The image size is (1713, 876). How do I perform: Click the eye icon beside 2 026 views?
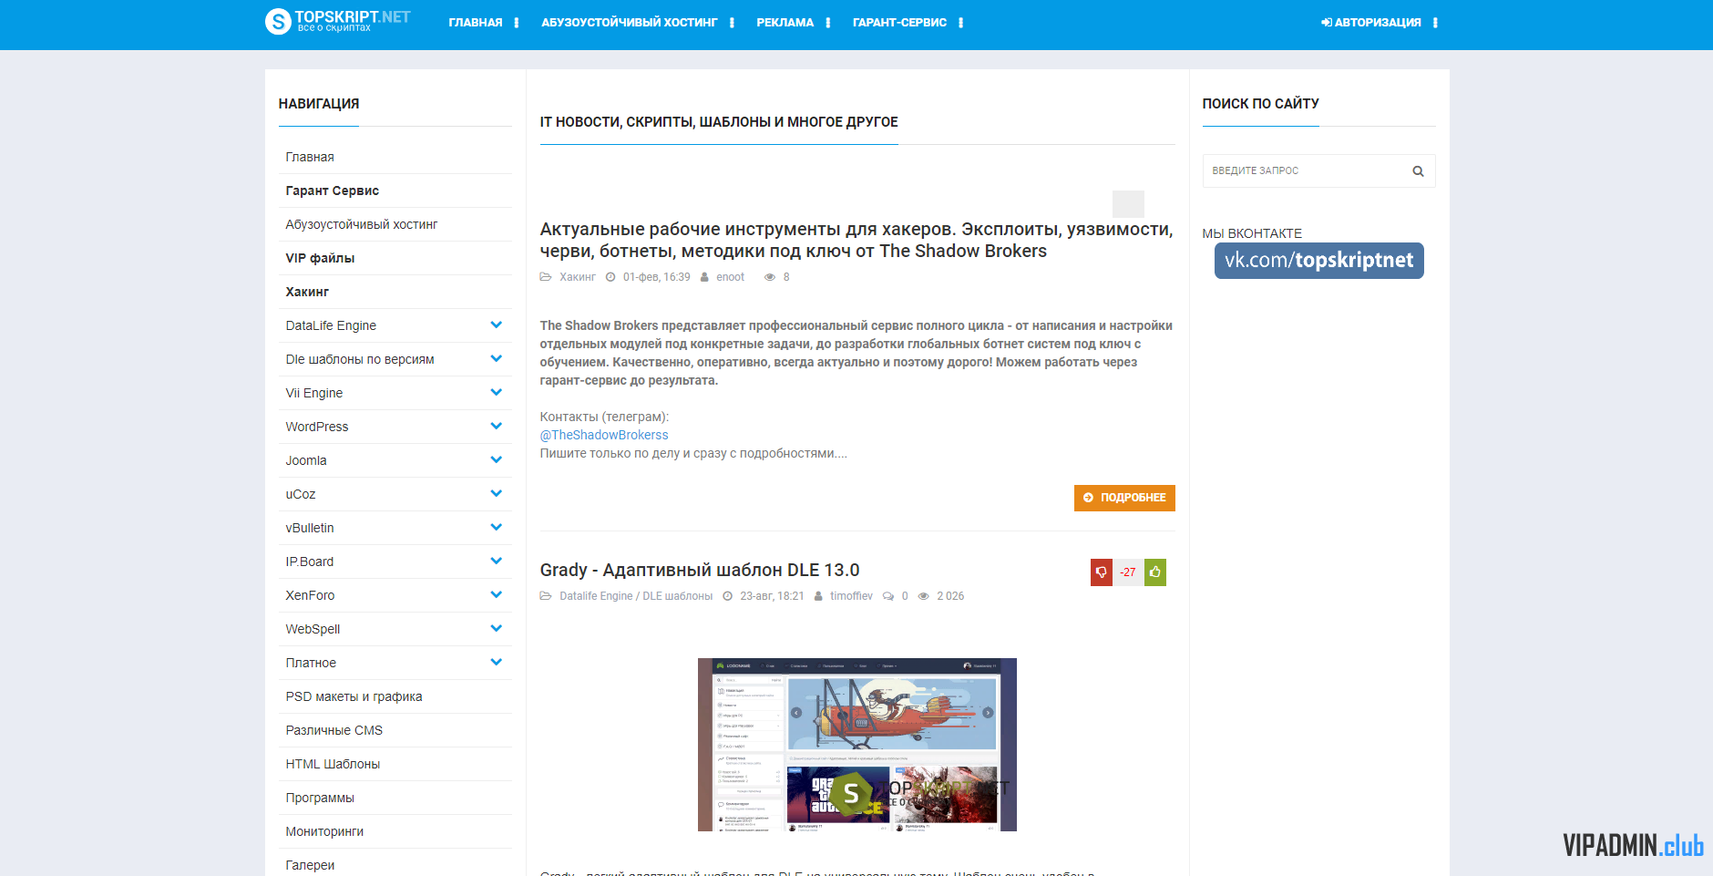924,596
